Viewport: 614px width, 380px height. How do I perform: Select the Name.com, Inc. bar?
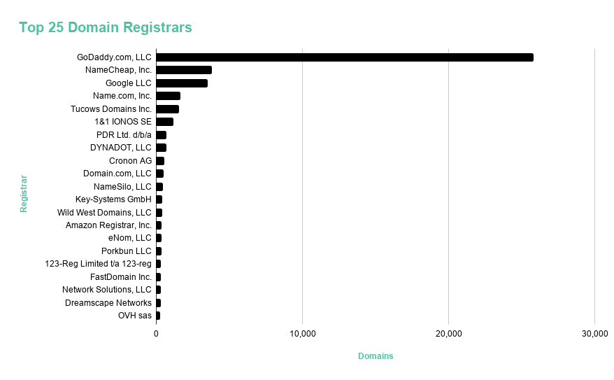tap(168, 96)
